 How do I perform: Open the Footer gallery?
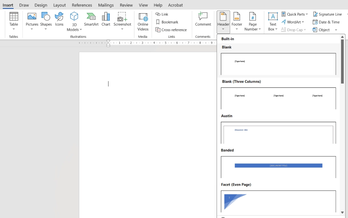pos(237,21)
